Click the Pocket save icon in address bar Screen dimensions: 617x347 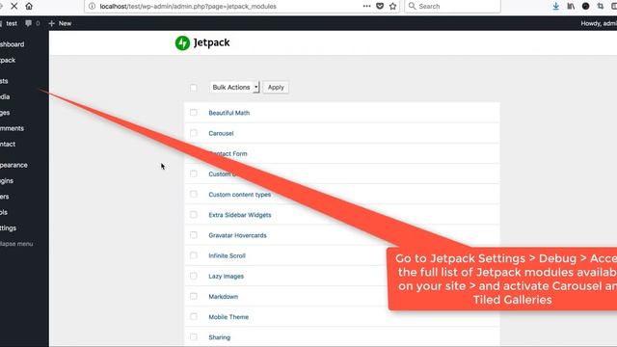pos(380,6)
